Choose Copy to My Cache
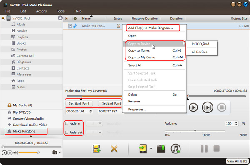The height and width of the screenshot is (165, 250). point(155,57)
